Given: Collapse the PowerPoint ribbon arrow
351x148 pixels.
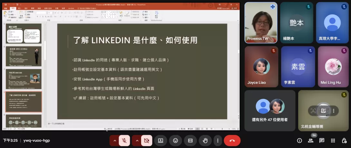Looking at the screenshot, I should tap(238, 20).
